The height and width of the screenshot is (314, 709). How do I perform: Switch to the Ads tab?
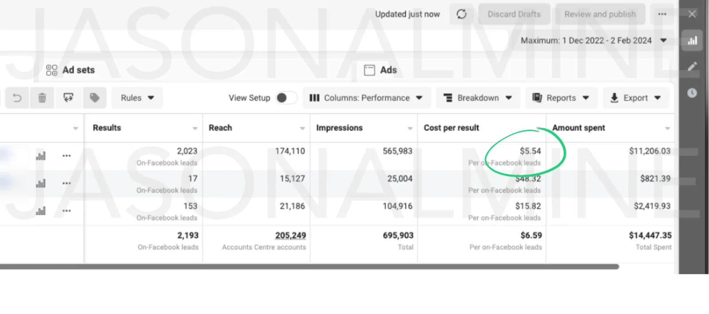point(380,70)
